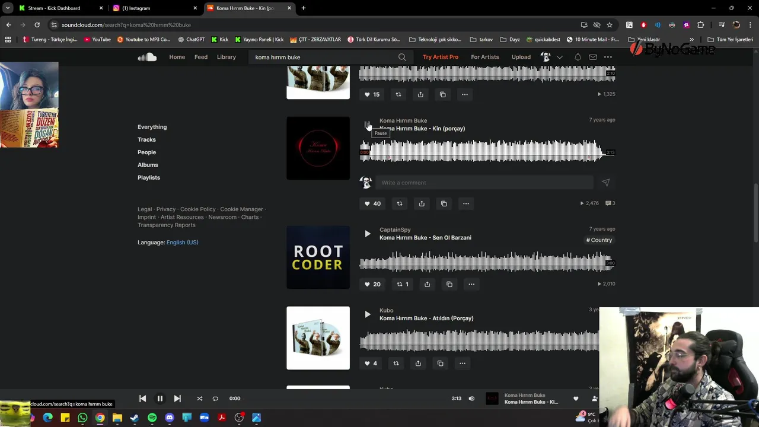This screenshot has height=427, width=759.
Task: Play the Atıldın (Porçay) track
Action: [368, 314]
